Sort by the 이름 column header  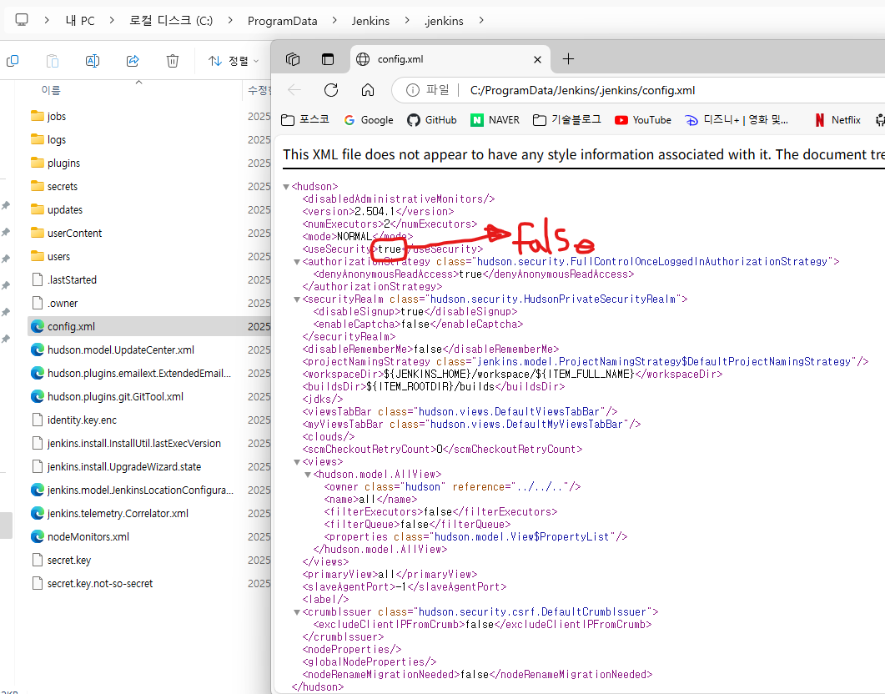pyautogui.click(x=51, y=90)
